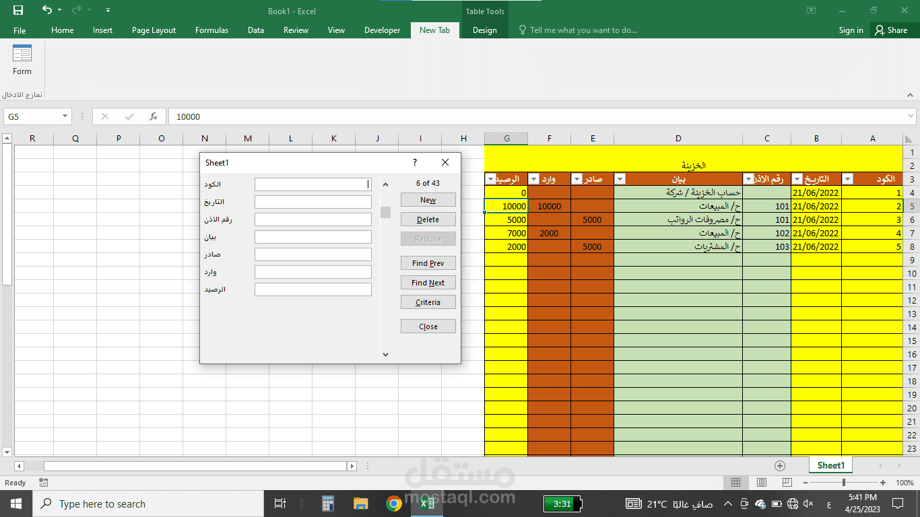Viewport: 920px width, 517px height.
Task: Switch to Page Layout view icon in status bar
Action: tap(761, 483)
